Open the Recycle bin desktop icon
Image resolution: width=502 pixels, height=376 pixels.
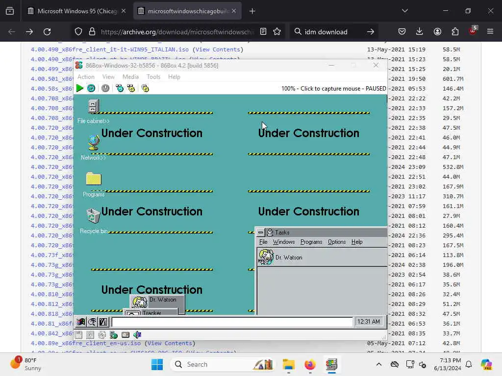[x=93, y=221]
